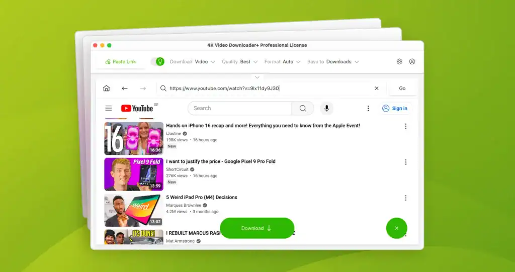Open the iPhone 16 recap video thumbnail
Screen dimensions: 515x272
[x=134, y=138]
